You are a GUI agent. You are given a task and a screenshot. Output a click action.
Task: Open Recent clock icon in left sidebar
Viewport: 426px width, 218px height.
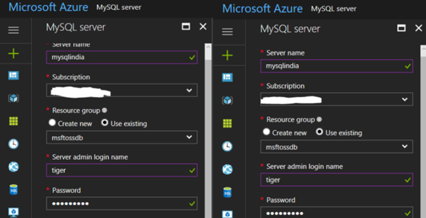[x=13, y=144]
